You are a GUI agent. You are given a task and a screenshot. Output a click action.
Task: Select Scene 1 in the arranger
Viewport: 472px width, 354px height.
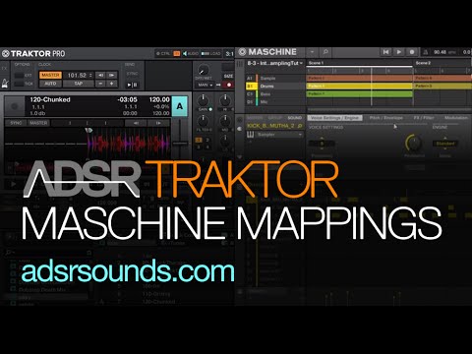pyautogui.click(x=359, y=63)
